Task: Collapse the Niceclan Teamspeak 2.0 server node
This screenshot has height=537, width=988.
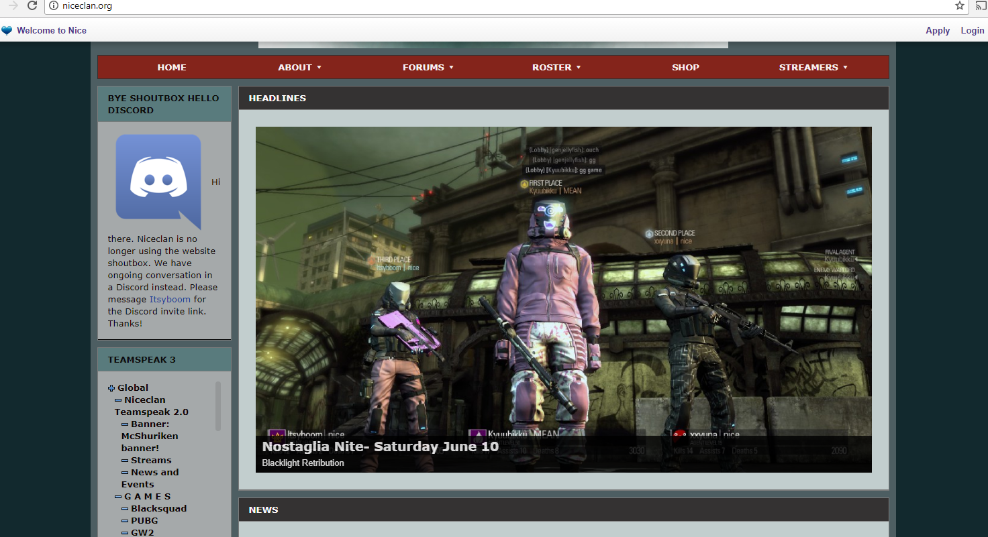Action: point(118,400)
